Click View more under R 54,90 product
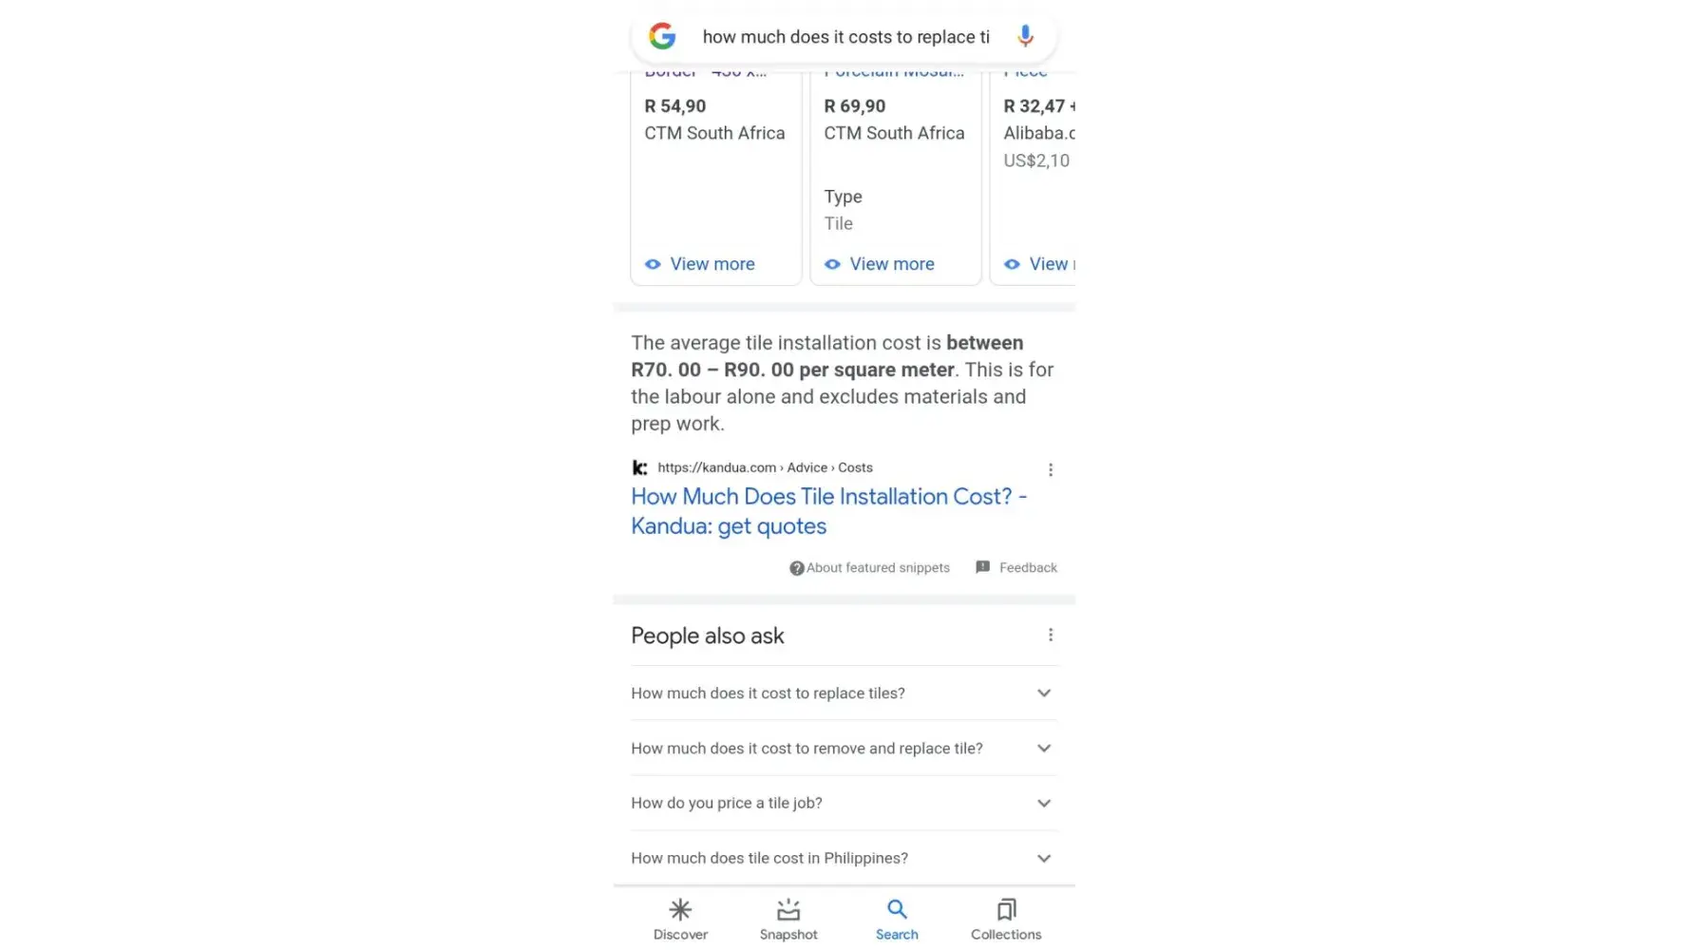Screen dimensions: 1689x950 pyautogui.click(x=712, y=264)
